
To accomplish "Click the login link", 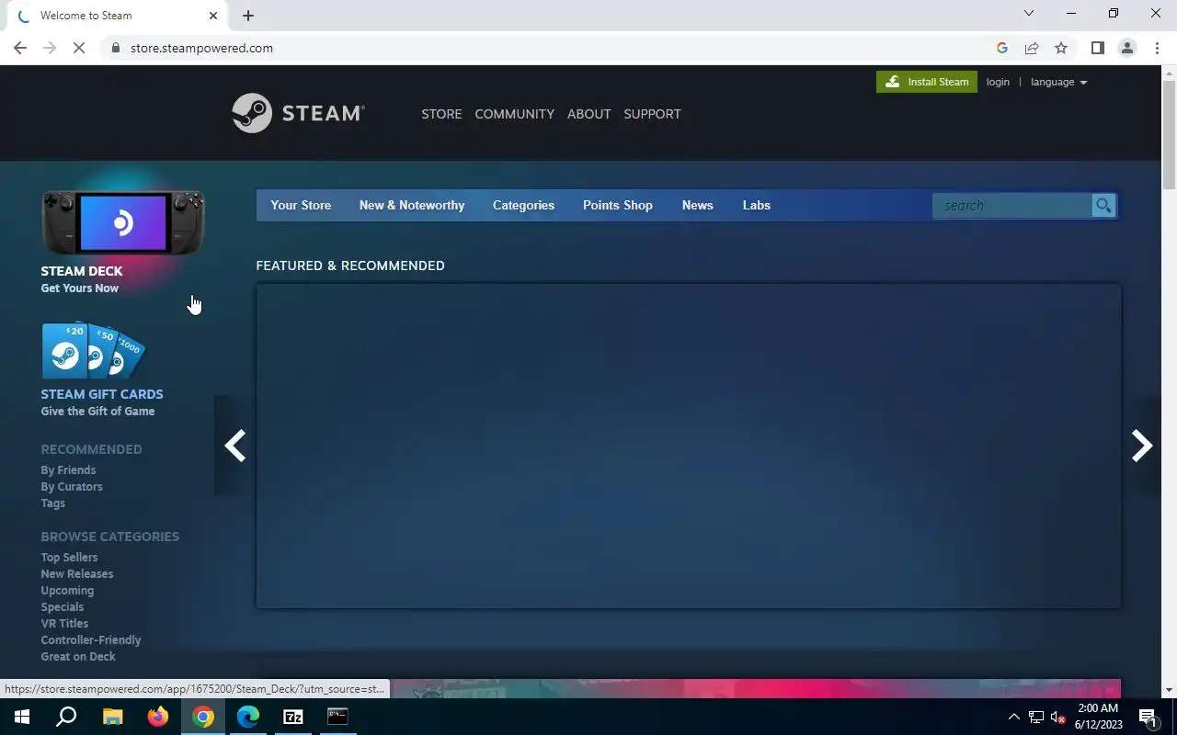I will pyautogui.click(x=998, y=82).
